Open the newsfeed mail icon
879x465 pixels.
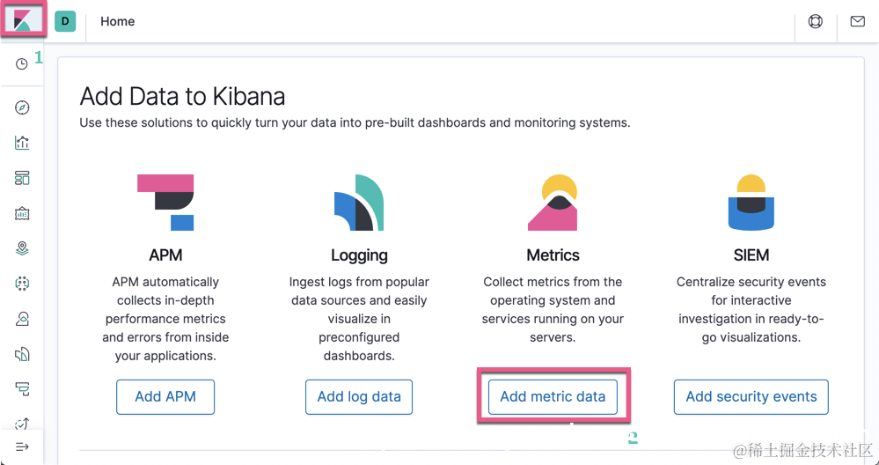[858, 21]
